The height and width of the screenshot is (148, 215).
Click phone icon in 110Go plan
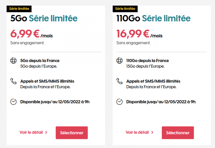[x=119, y=81]
